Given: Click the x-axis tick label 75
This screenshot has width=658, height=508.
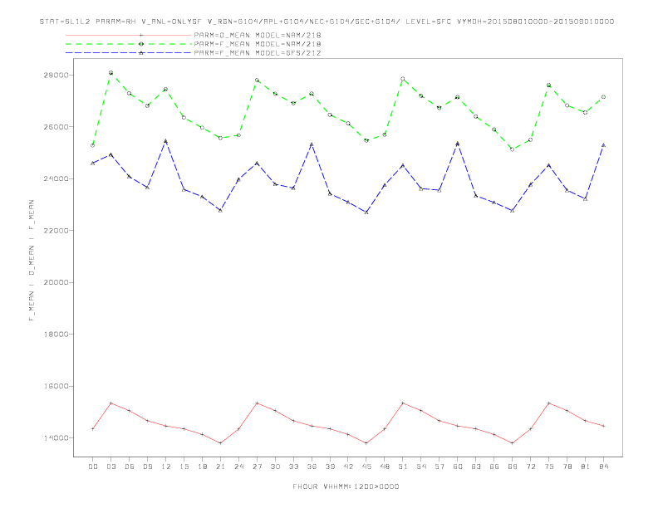Looking at the screenshot, I should tap(549, 466).
